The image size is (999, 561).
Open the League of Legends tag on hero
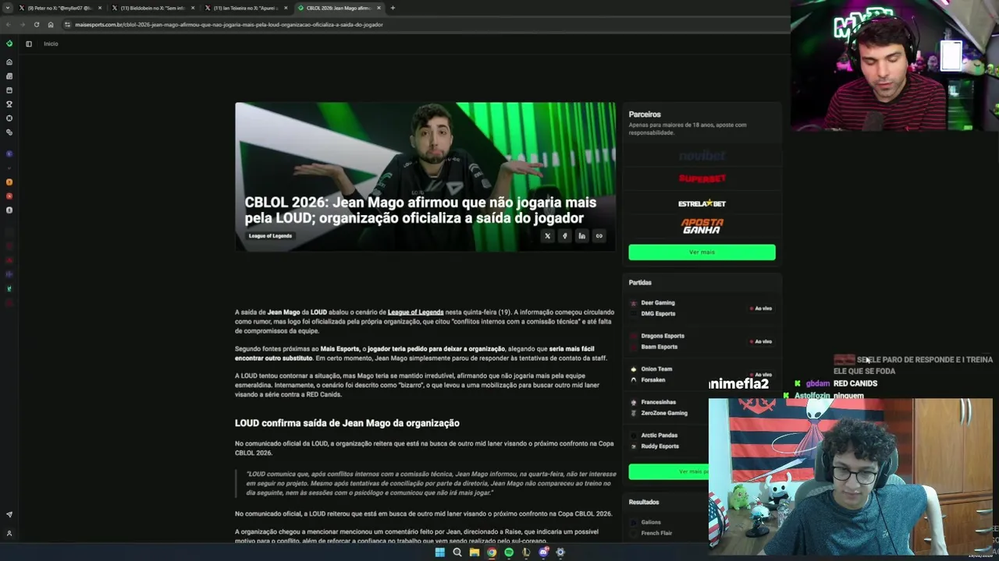coord(270,236)
